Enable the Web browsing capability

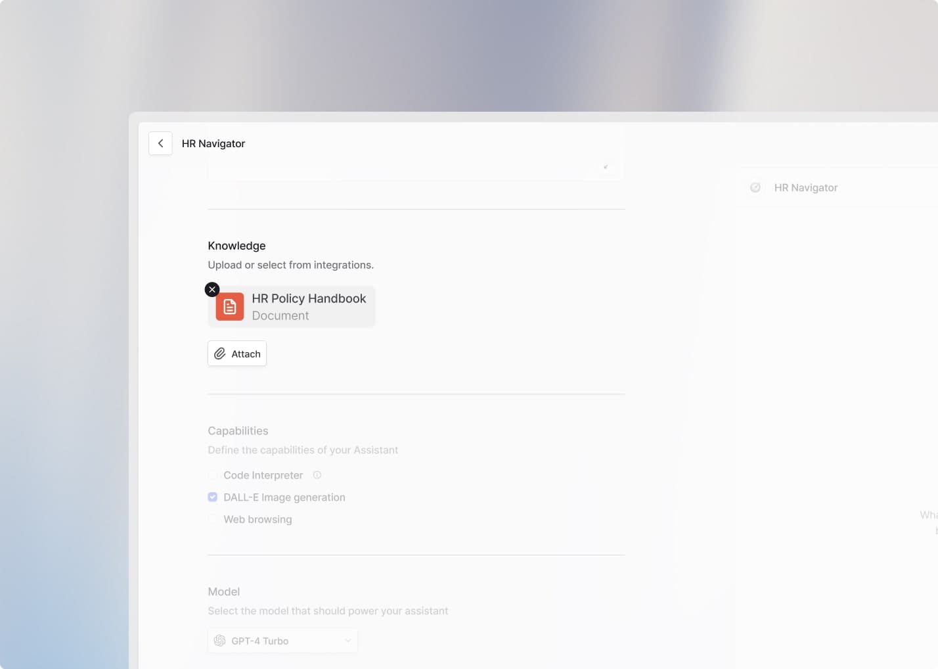pyautogui.click(x=212, y=519)
